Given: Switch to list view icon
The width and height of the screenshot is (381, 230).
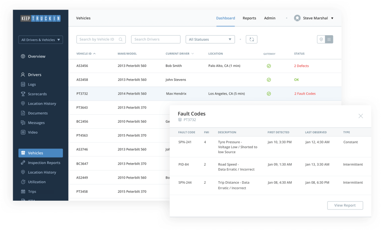Looking at the screenshot, I should pyautogui.click(x=329, y=39).
